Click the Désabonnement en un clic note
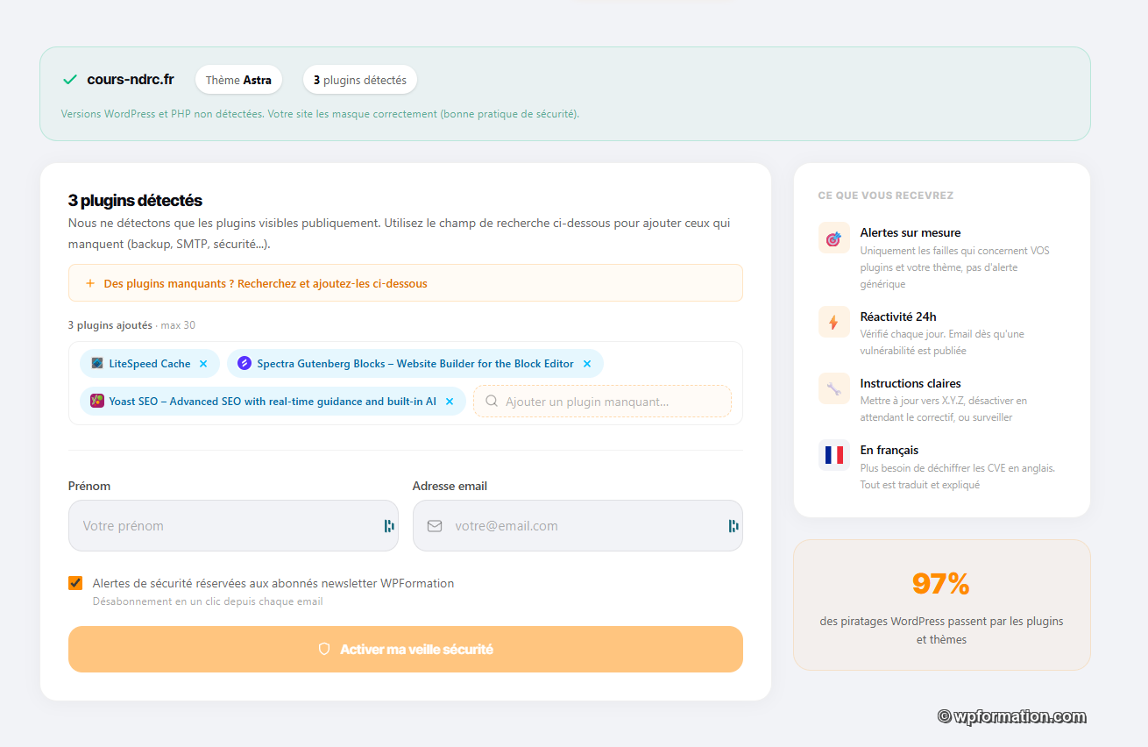This screenshot has width=1148, height=747. click(x=208, y=601)
